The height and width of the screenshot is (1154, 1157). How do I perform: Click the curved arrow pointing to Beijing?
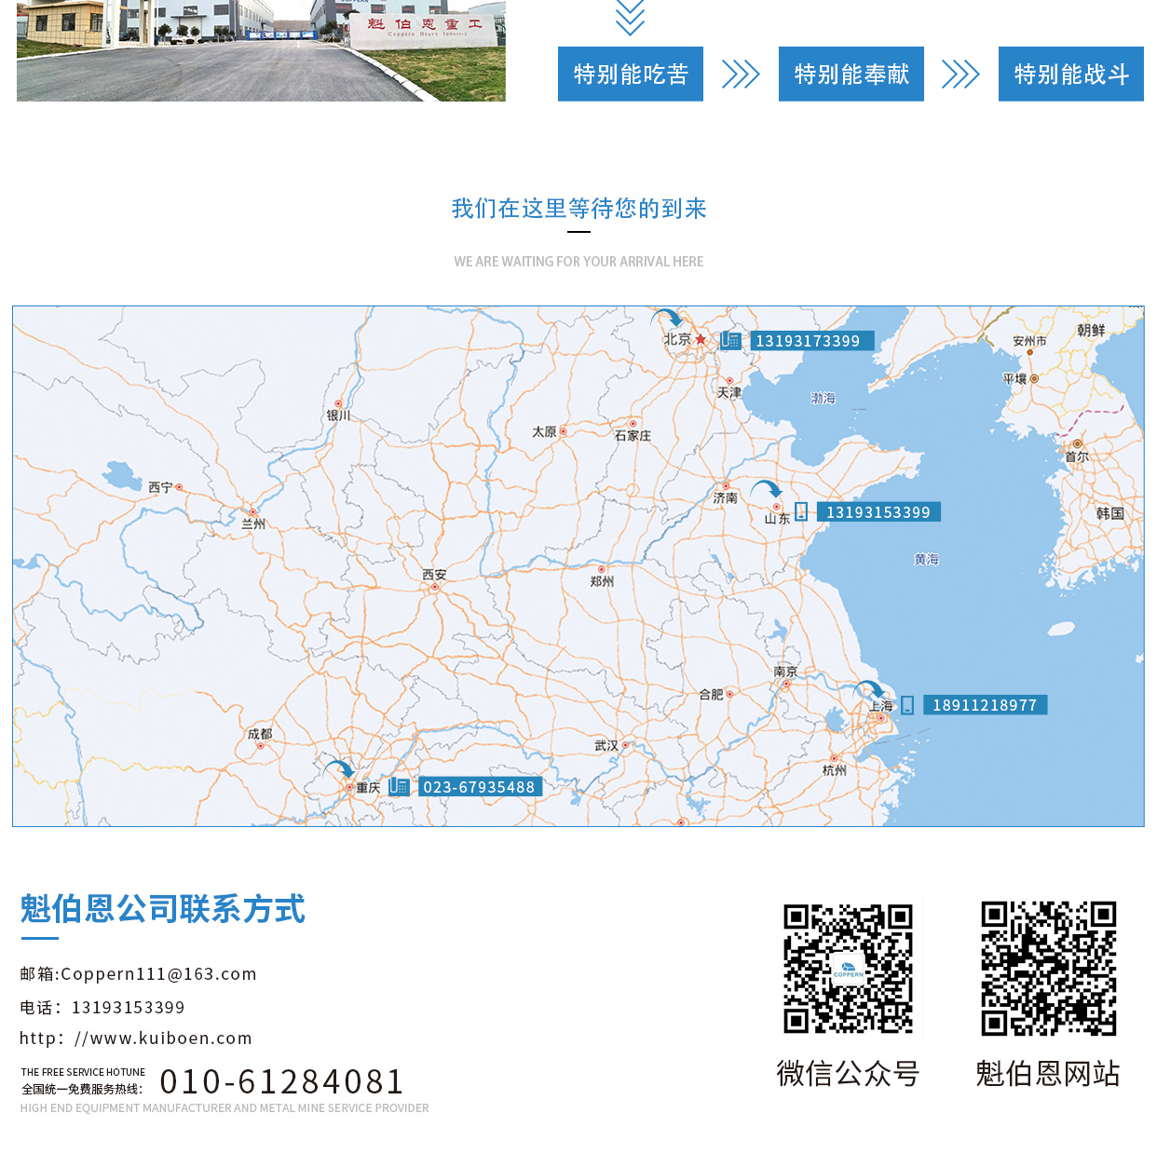[x=667, y=318]
